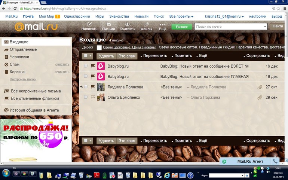Screen dimensions: 288x180
Task: Click the browser back arrow
Action: click(3, 9)
